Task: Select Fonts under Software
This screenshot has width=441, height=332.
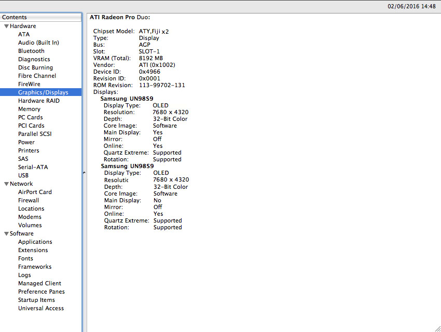Action: tap(25, 258)
